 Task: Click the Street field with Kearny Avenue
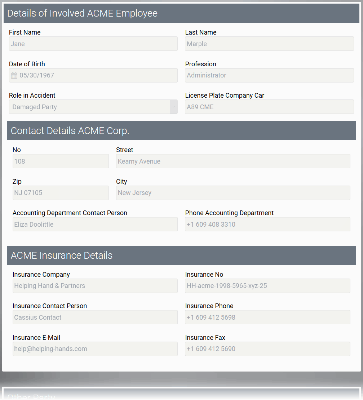tap(233, 161)
